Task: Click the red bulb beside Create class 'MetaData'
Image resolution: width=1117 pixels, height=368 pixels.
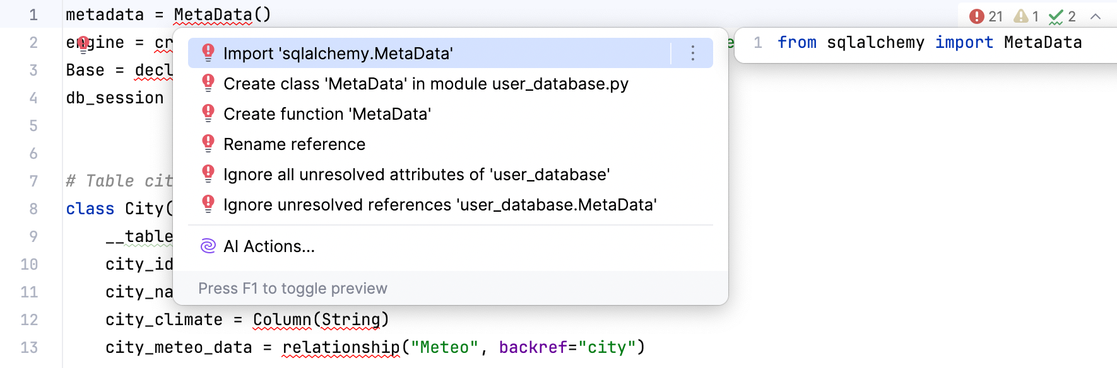Action: (208, 83)
